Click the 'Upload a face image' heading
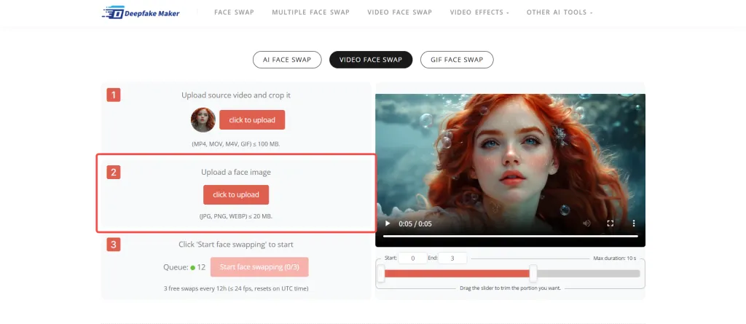This screenshot has height=324, width=746. click(236, 173)
